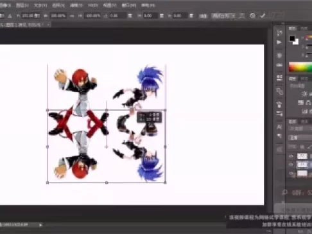The height and width of the screenshot is (234, 312).
Task: Switch to warp mode icon in options bar
Action: point(242,15)
